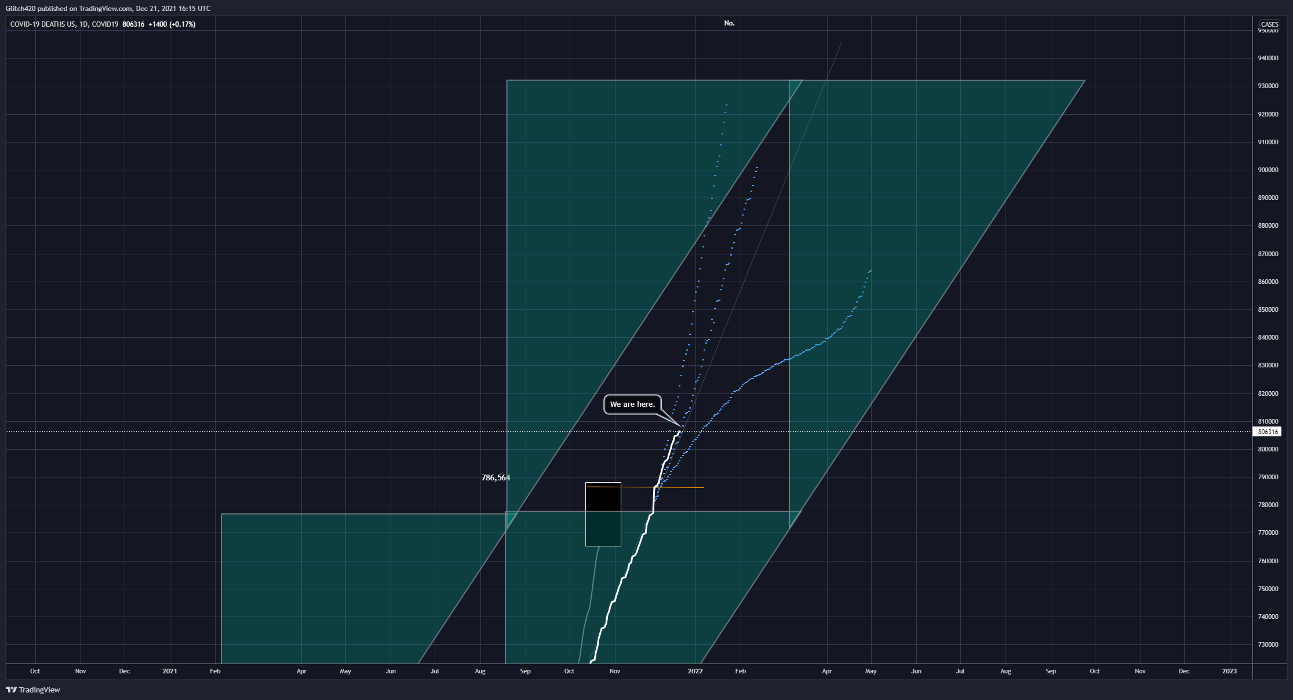The height and width of the screenshot is (700, 1293).
Task: Click the 2021 label on the time axis
Action: [170, 671]
